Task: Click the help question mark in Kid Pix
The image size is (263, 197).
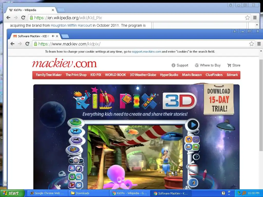Action: pyautogui.click(x=196, y=157)
